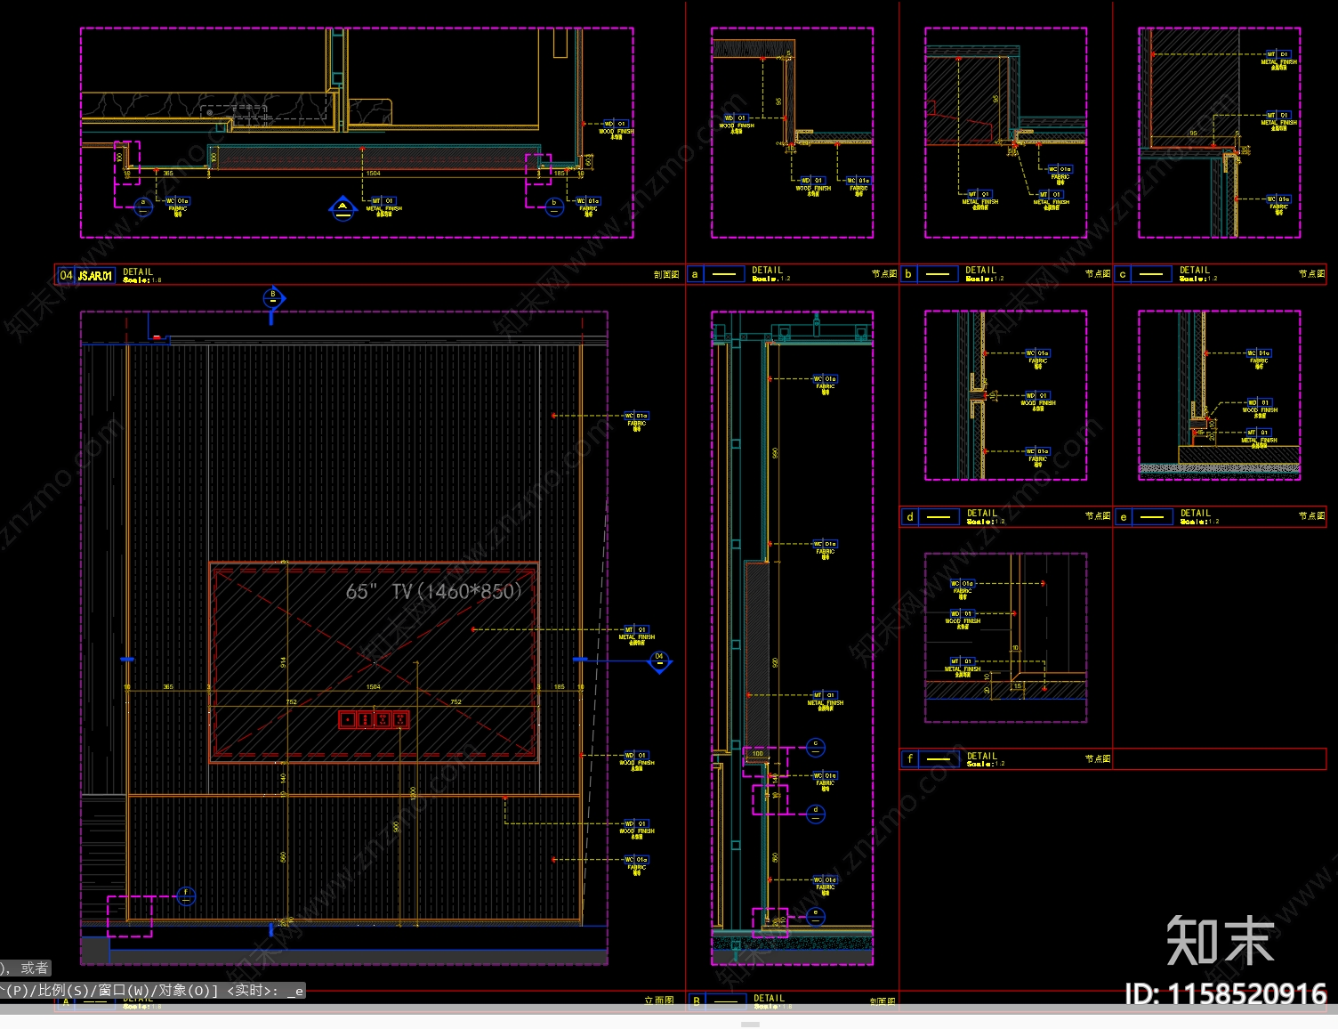The height and width of the screenshot is (1029, 1338).
Task: Select the 'd' box in detail d title
Action: 909,516
